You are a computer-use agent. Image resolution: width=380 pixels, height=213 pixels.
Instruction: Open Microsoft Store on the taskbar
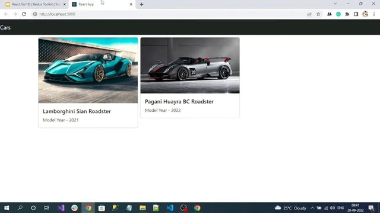(x=102, y=208)
